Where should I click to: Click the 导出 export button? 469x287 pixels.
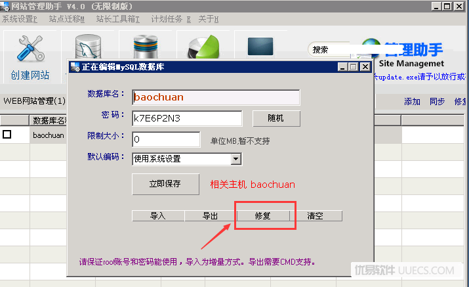coord(211,215)
